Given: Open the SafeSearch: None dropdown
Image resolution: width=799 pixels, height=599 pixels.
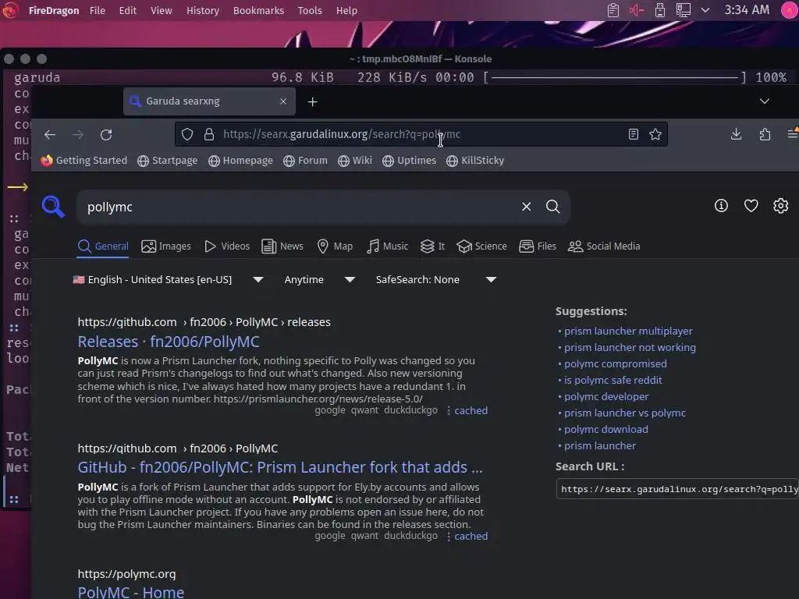Looking at the screenshot, I should click(x=436, y=280).
